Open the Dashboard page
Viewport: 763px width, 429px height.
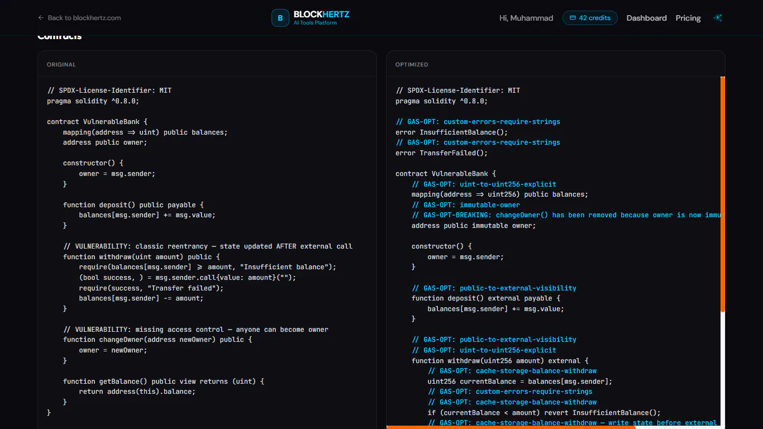pyautogui.click(x=646, y=18)
